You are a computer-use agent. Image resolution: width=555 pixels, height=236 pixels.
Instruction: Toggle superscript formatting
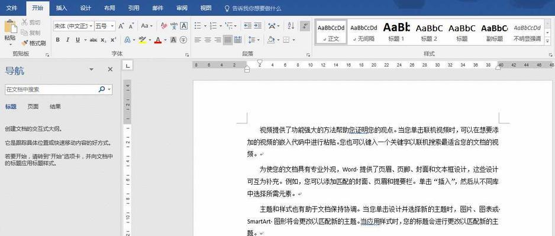pos(113,40)
